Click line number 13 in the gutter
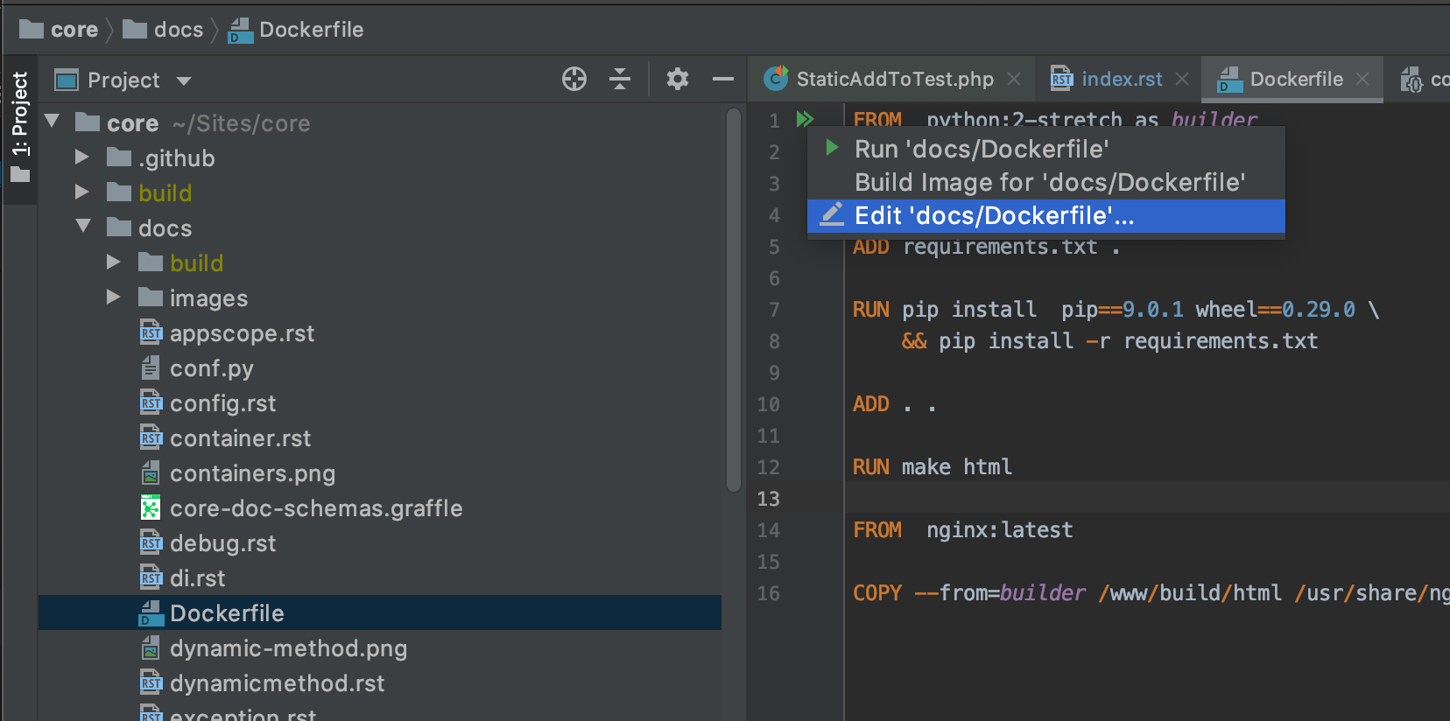Image resolution: width=1450 pixels, height=721 pixels. tap(768, 499)
